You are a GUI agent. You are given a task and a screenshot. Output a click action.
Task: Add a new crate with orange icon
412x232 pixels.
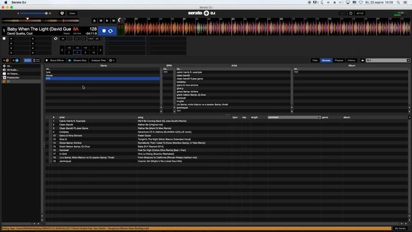pyautogui.click(x=6, y=61)
